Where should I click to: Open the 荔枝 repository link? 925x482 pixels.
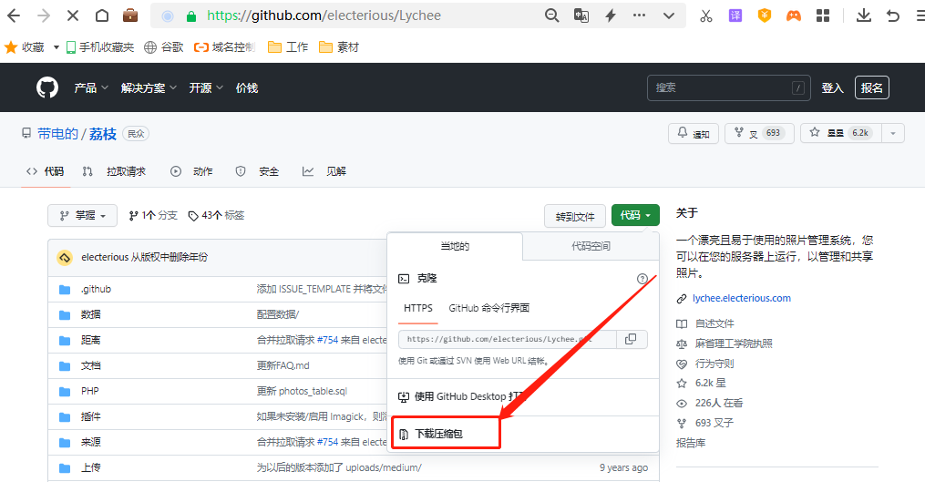(103, 134)
